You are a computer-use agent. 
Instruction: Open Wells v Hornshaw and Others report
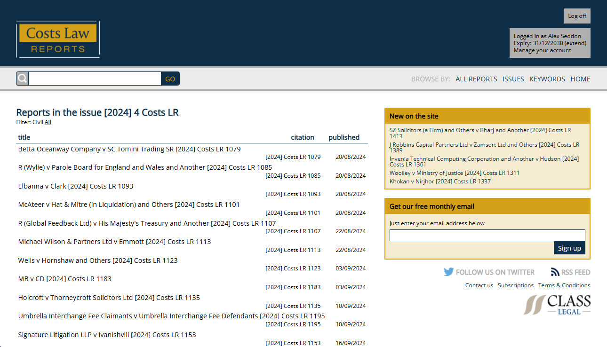pyautogui.click(x=98, y=260)
